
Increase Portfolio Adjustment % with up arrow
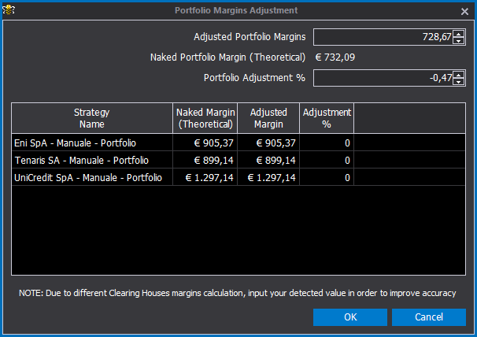[458, 75]
